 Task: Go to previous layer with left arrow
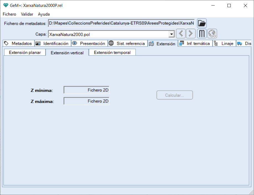(x=181, y=34)
